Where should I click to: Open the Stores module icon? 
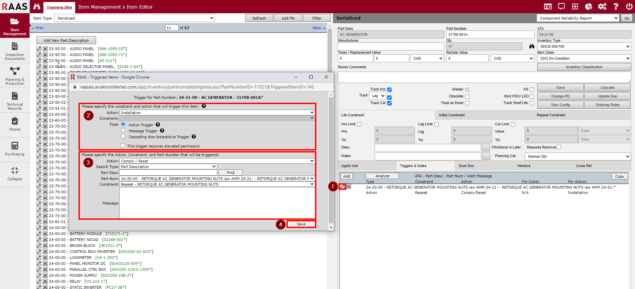15,124
